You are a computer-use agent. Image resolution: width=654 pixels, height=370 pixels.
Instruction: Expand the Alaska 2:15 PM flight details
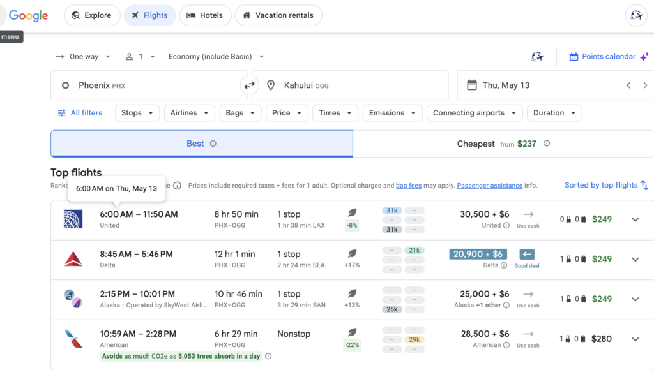click(635, 299)
